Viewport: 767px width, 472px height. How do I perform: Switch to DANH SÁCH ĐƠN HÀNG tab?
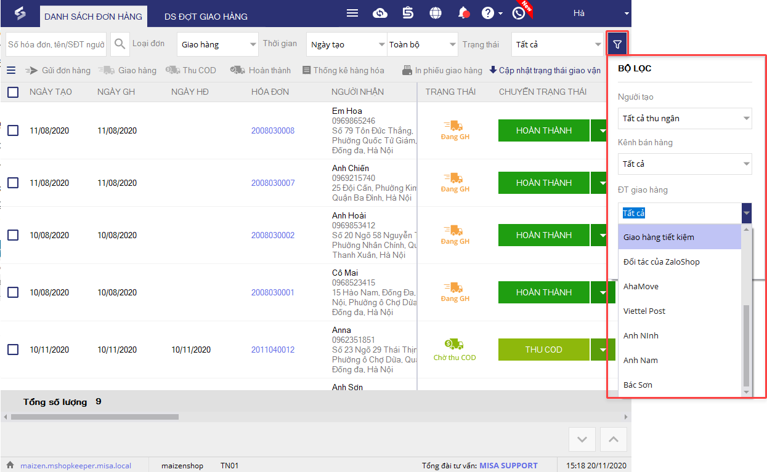point(94,17)
